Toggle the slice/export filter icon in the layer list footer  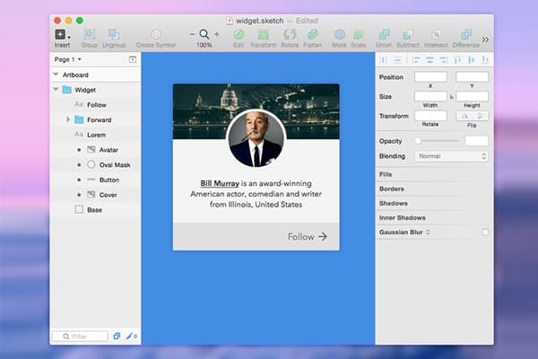pos(130,336)
